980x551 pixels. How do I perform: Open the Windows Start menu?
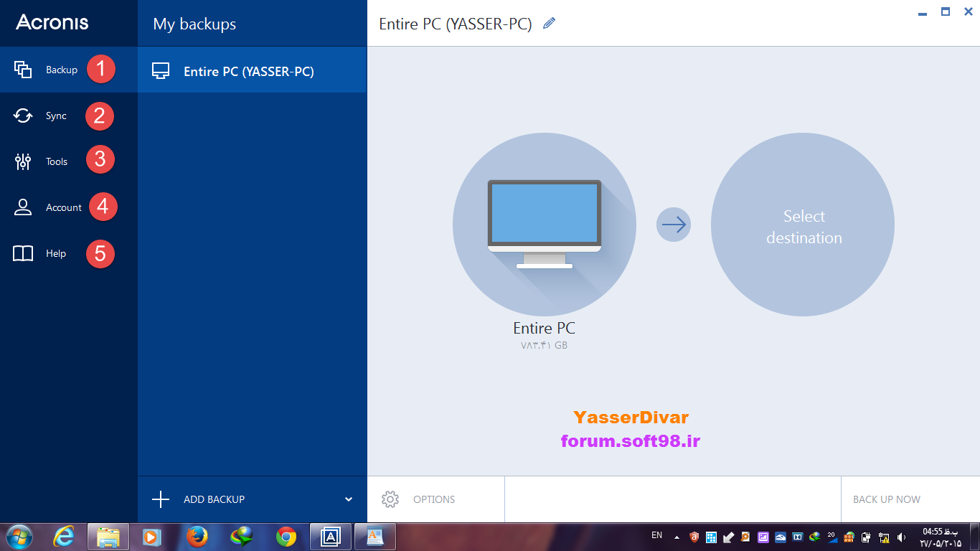(x=19, y=537)
